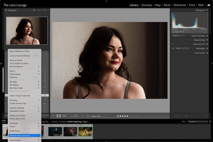Open People view face icon

point(75,116)
